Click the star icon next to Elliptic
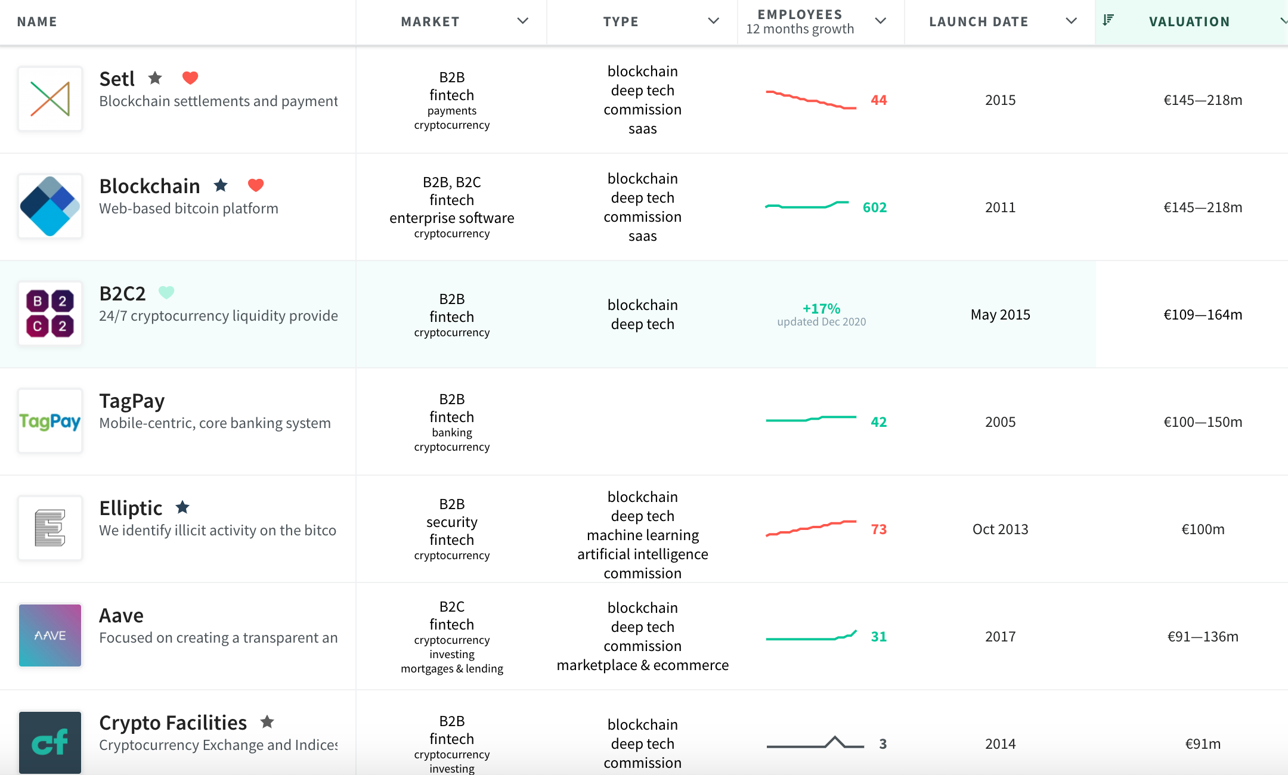This screenshot has width=1288, height=775. (x=182, y=507)
